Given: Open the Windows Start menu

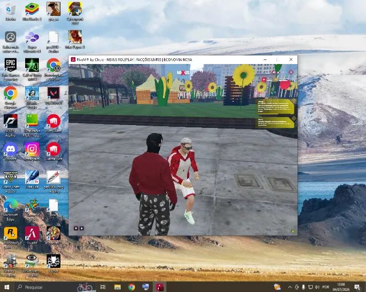Looking at the screenshot, I should (x=7, y=287).
